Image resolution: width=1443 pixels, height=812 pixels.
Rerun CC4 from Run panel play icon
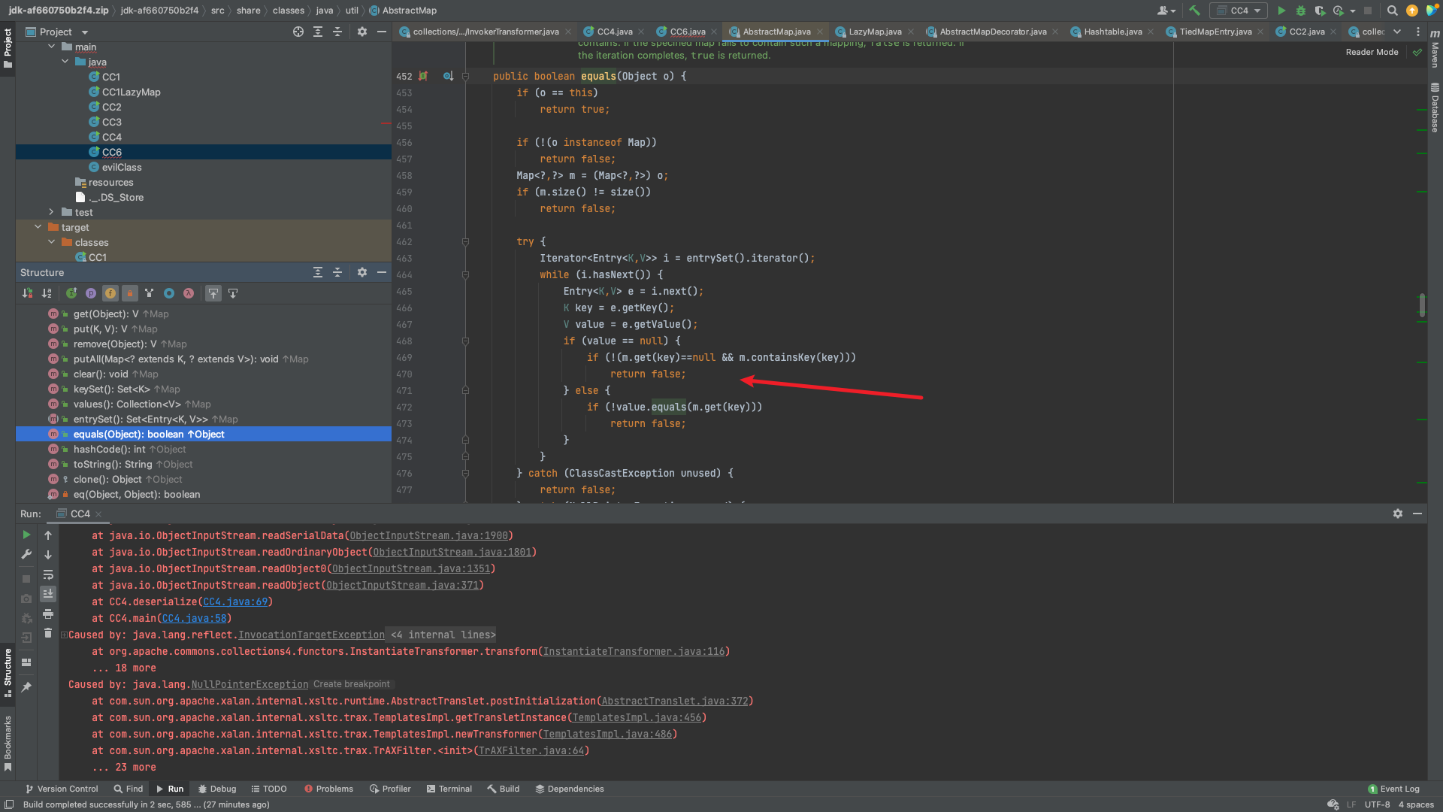point(26,535)
